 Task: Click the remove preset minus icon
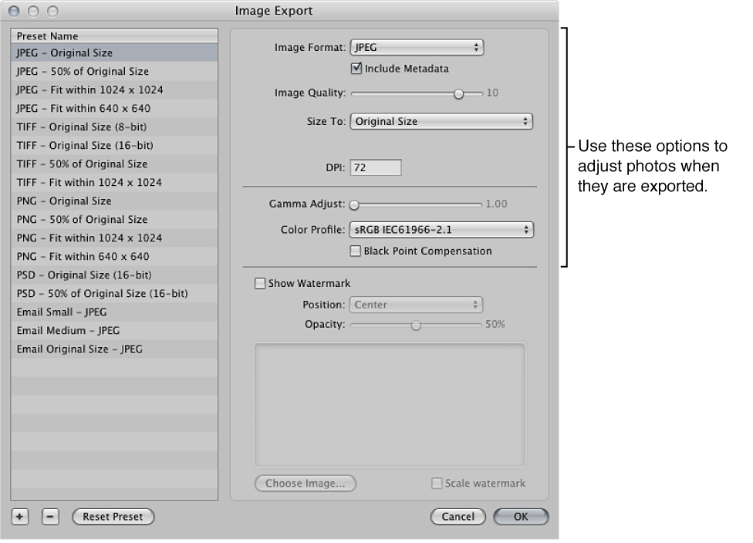click(49, 517)
